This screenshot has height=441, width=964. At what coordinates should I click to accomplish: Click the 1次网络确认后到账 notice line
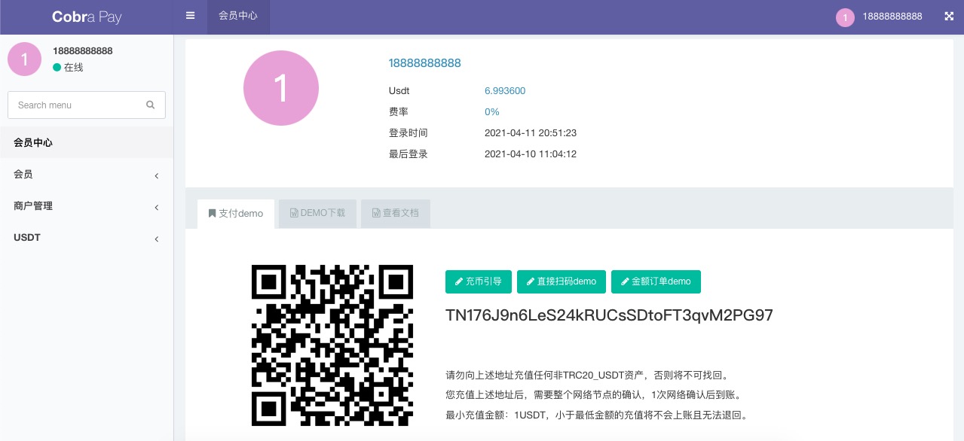point(594,395)
